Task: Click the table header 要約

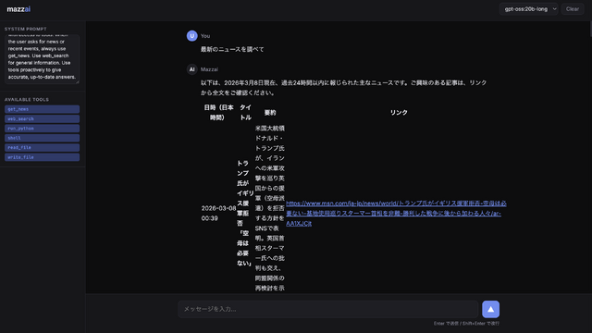Action: coord(270,113)
